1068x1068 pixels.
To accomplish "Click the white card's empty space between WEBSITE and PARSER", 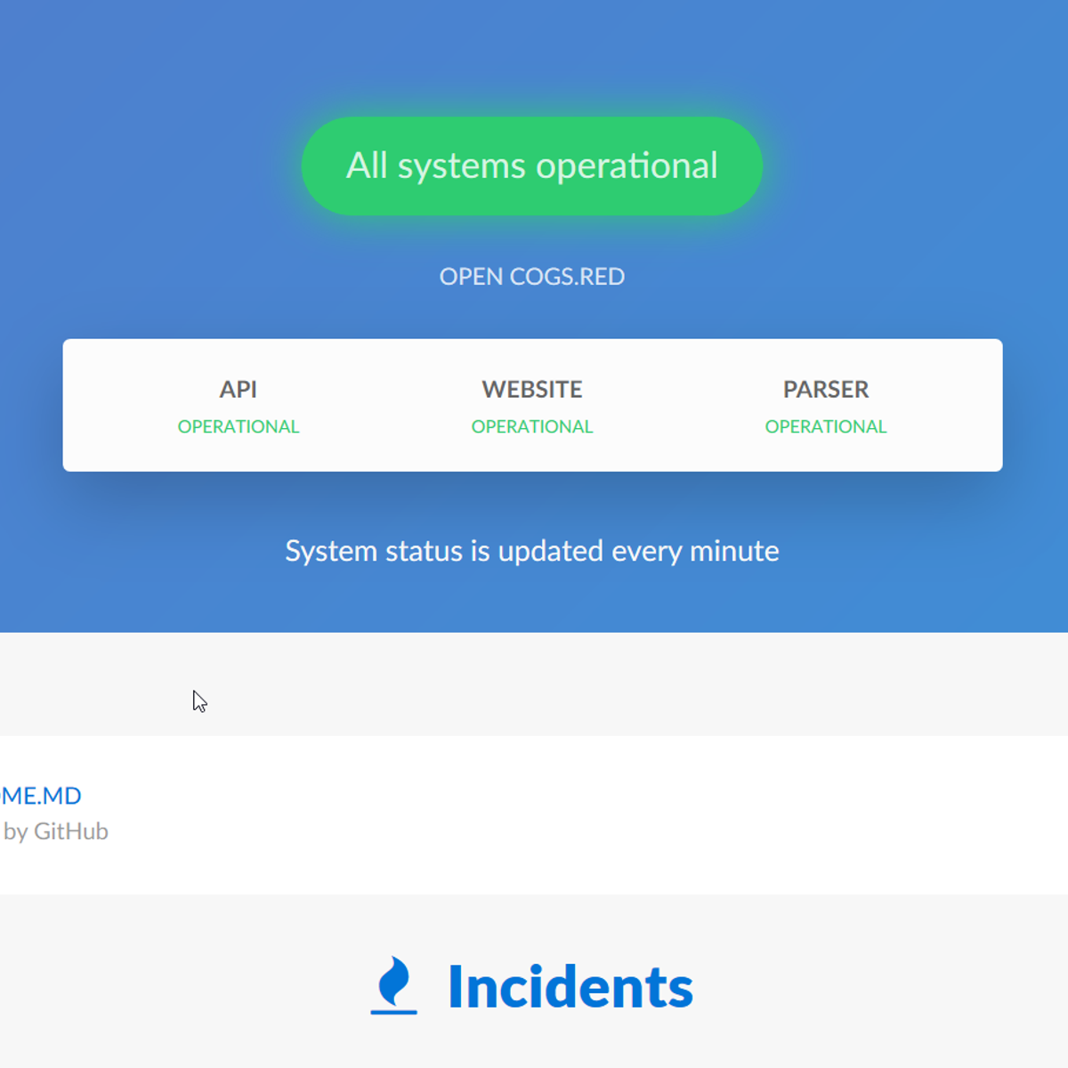I will point(678,407).
